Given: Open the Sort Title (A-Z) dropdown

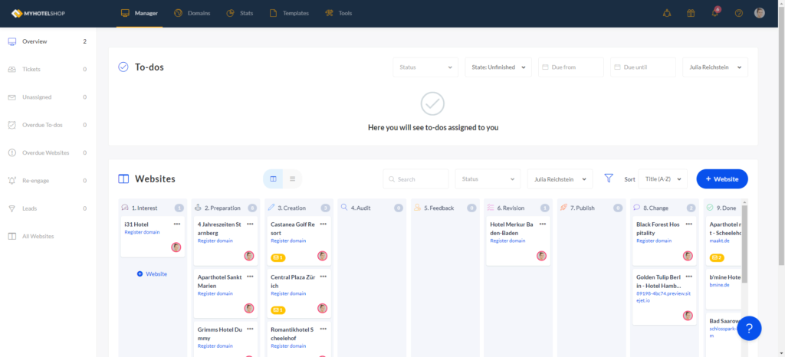Looking at the screenshot, I should (x=662, y=178).
